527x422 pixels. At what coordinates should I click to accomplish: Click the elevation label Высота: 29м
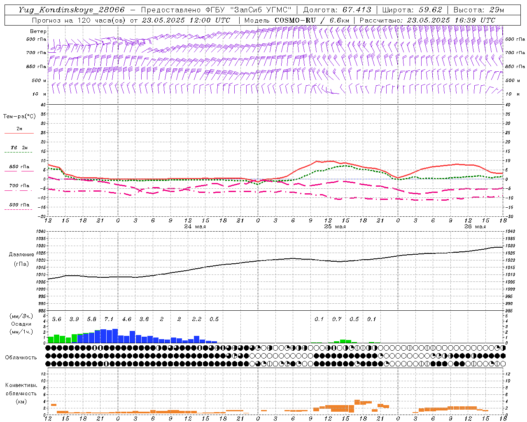[478, 10]
